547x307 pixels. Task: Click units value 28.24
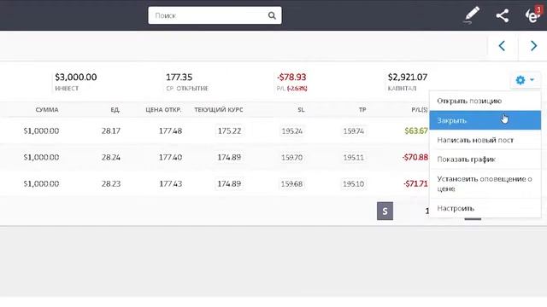[111, 157]
